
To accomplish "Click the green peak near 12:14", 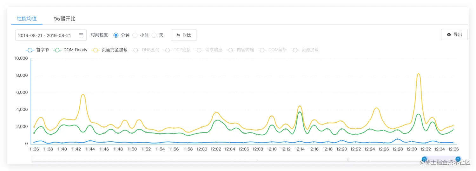I will (x=300, y=112).
